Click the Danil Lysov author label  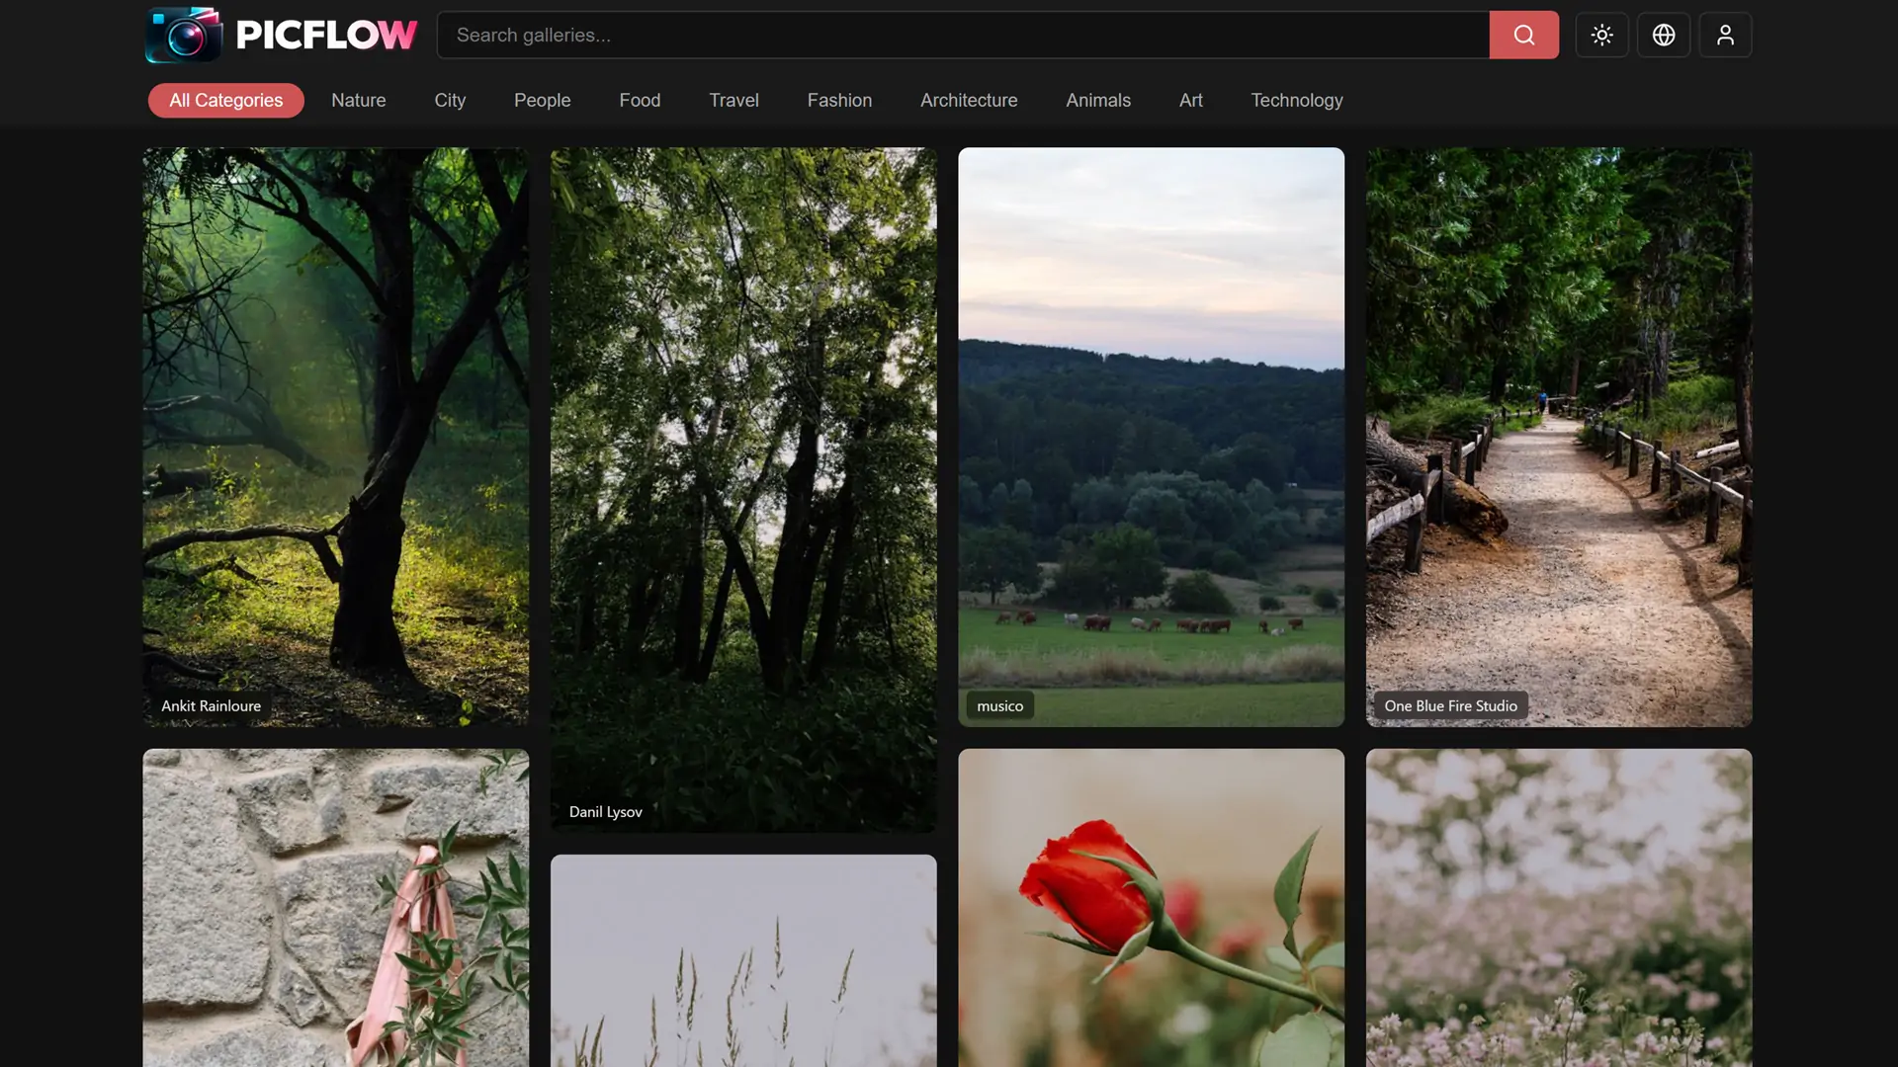(605, 811)
